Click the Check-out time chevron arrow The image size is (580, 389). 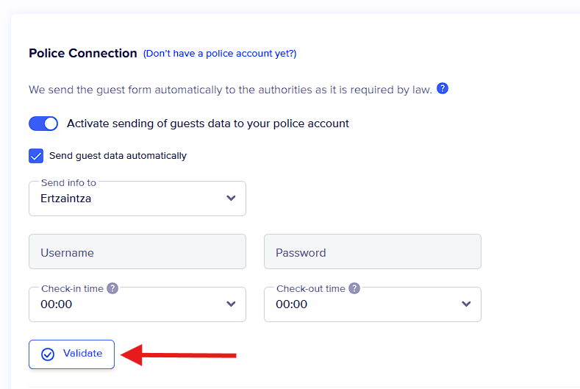point(466,304)
